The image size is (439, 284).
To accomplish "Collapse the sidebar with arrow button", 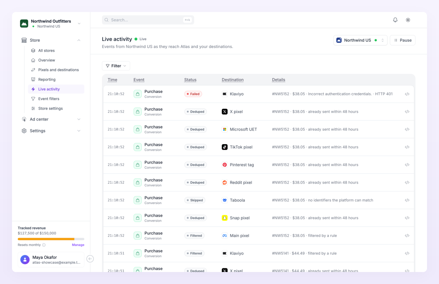I will coord(90,259).
